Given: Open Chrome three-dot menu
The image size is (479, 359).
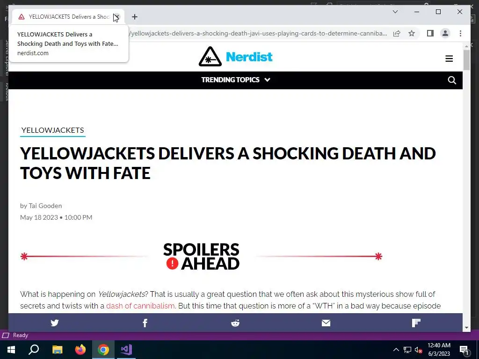Looking at the screenshot, I should (460, 33).
